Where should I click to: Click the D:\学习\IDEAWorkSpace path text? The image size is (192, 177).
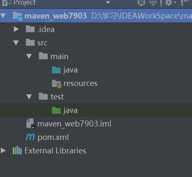(142, 16)
